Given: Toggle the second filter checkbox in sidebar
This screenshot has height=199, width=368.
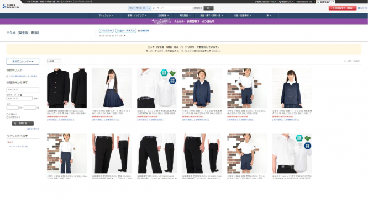Looking at the screenshot, I should click(x=8, y=117).
